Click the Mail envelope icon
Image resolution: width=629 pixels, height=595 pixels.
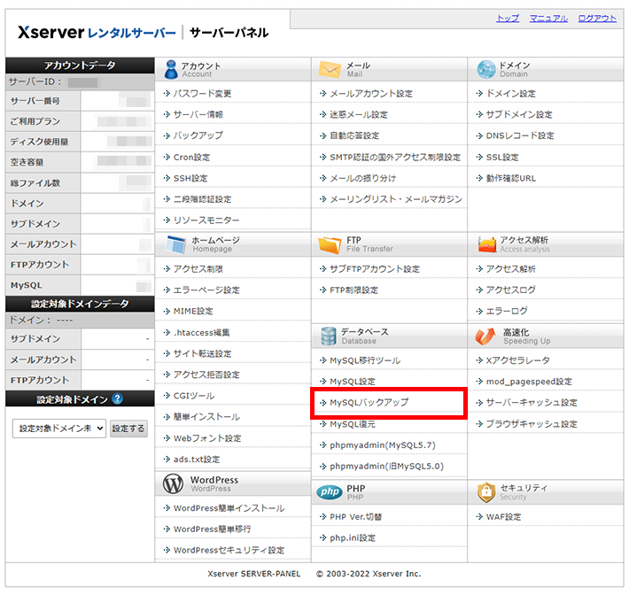pos(330,69)
